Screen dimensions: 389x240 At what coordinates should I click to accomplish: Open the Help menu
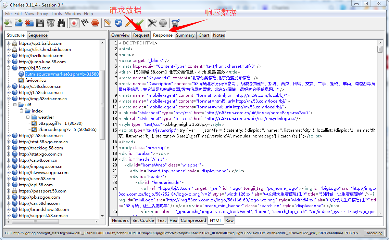pyautogui.click(x=88, y=14)
